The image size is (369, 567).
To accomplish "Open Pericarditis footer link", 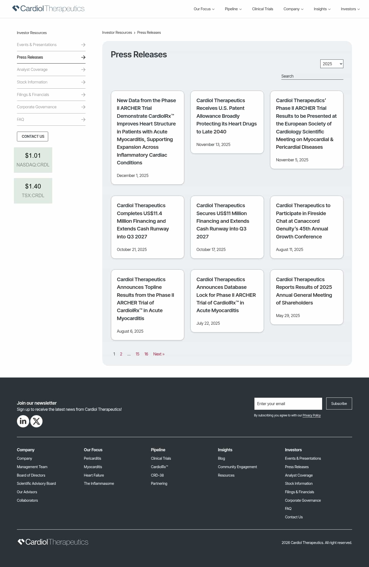I will click(x=93, y=458).
